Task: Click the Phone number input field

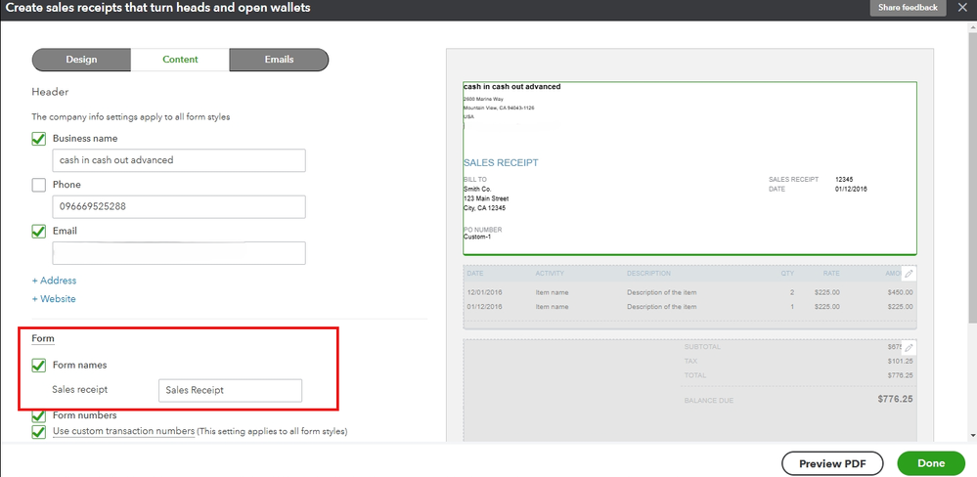Action: [179, 207]
